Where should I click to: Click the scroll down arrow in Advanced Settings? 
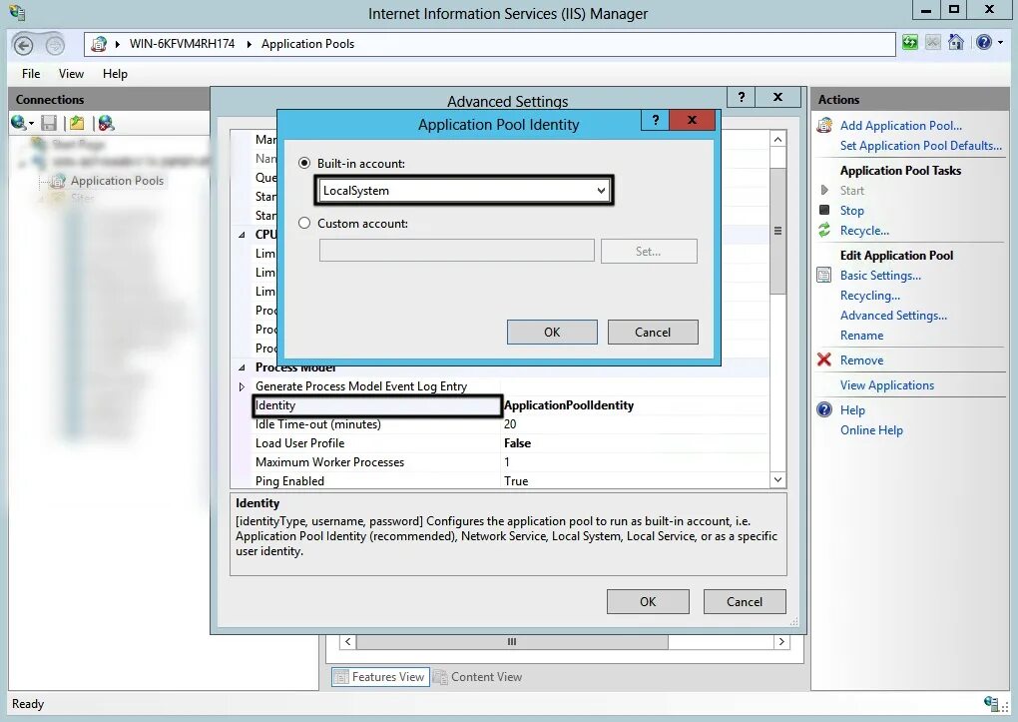pyautogui.click(x=777, y=479)
